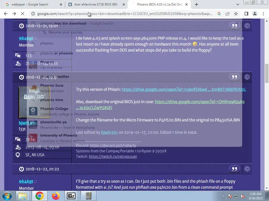The width and height of the screenshot is (269, 201).
Task: Open the Discord invite link
Action: pyautogui.click(x=113, y=146)
